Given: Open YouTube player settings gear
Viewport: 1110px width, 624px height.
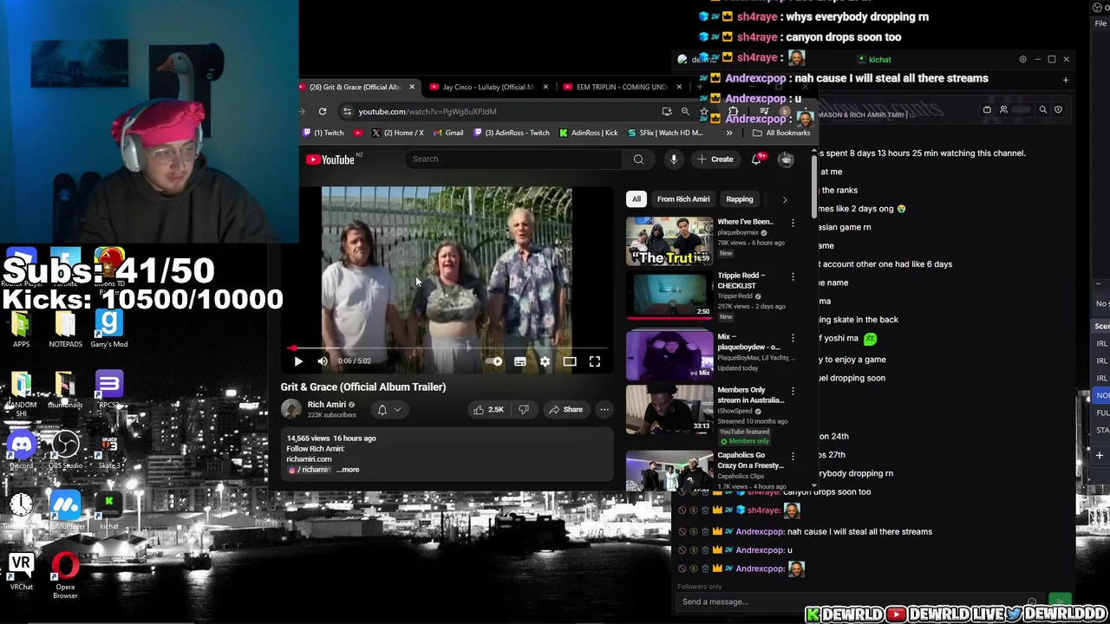Looking at the screenshot, I should tap(545, 361).
